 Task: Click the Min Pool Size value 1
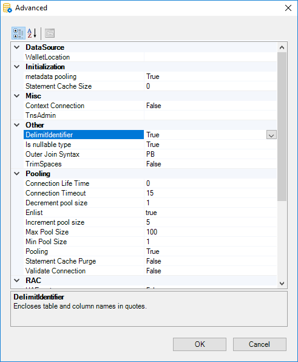(x=211, y=242)
